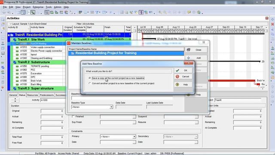Click the activity icon beside A1010
The image size is (275, 155).
[17, 47]
